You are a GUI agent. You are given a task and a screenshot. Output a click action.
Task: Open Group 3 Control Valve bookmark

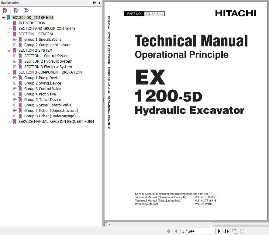click(42, 89)
